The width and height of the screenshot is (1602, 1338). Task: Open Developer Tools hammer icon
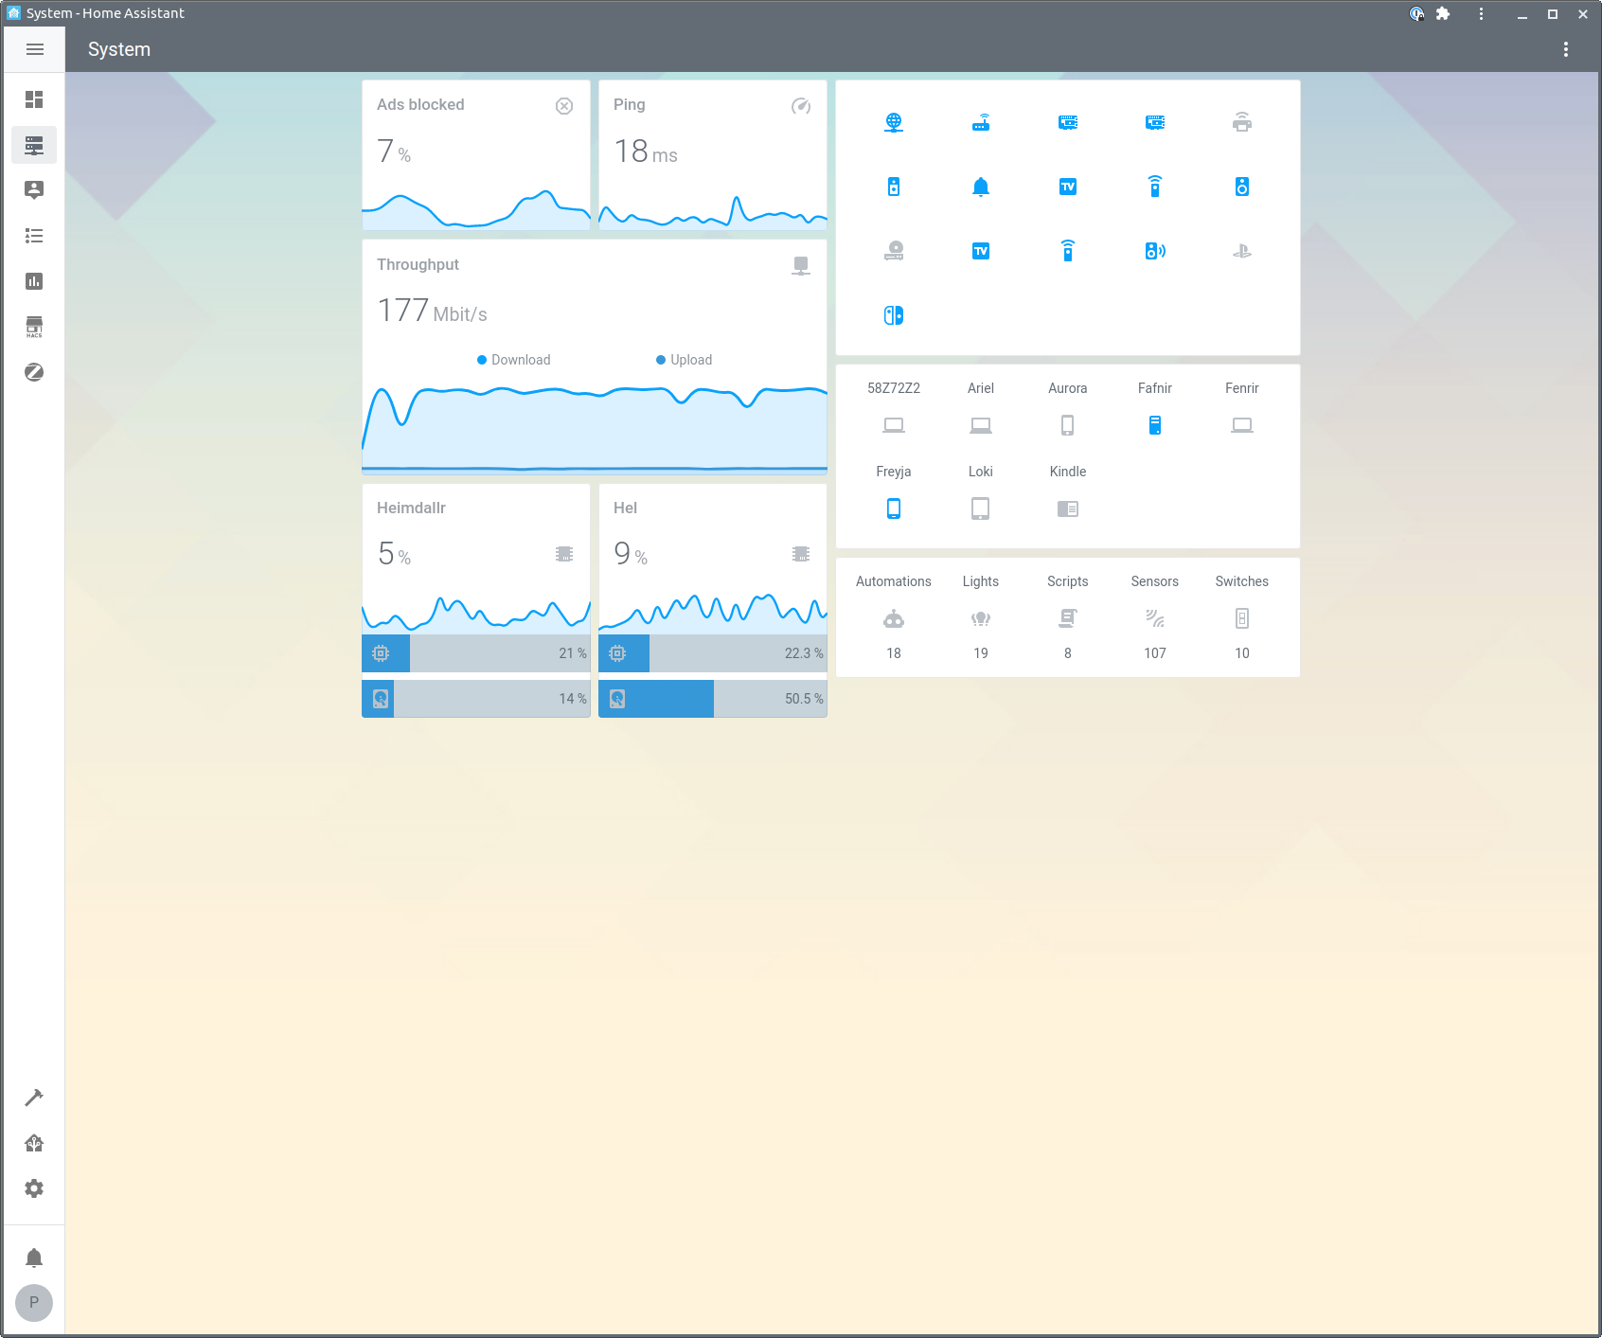[x=34, y=1097]
